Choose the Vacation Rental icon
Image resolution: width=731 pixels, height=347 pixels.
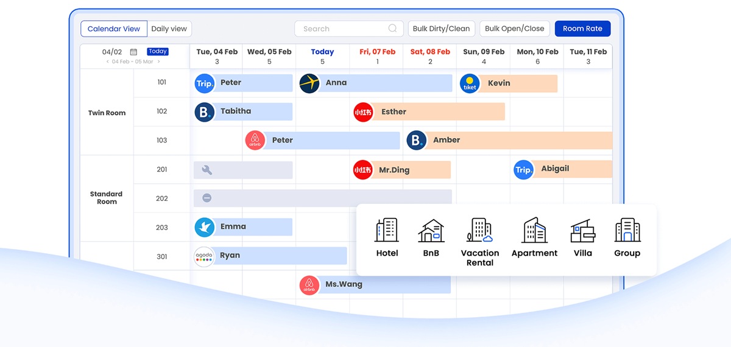(479, 231)
